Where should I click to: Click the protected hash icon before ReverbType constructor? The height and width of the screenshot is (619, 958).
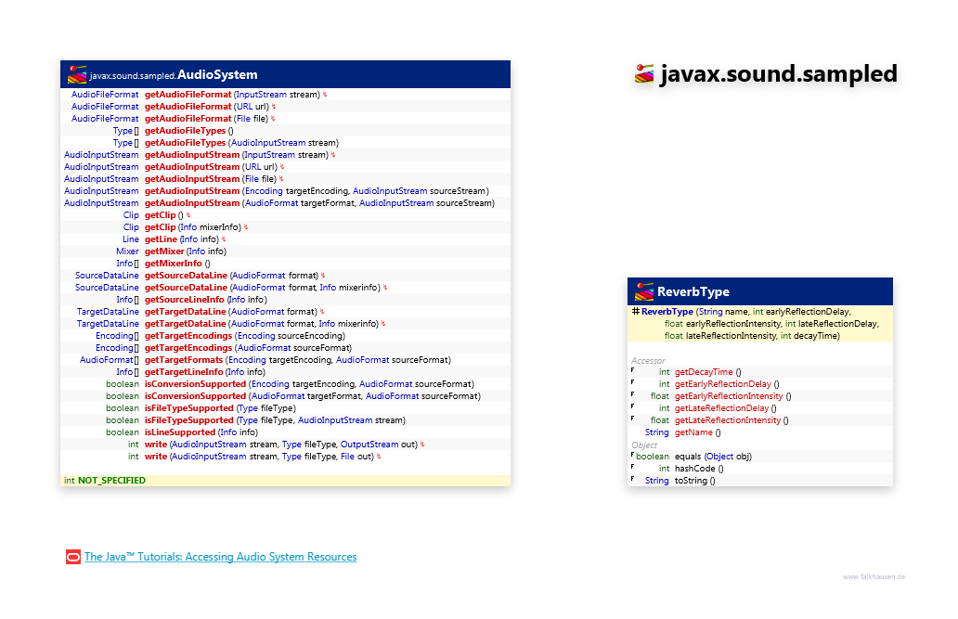coord(635,311)
